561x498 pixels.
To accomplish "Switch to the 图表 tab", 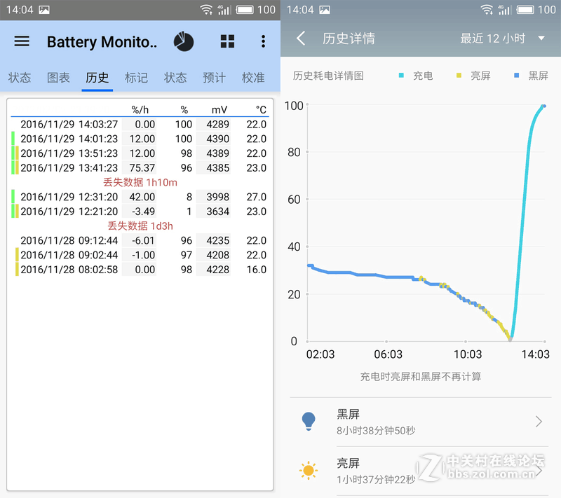I will (58, 78).
